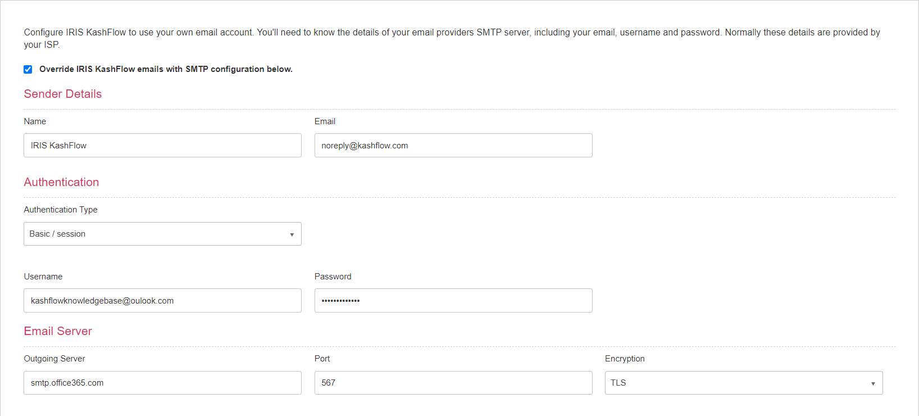This screenshot has height=416, width=919.
Task: Click the Port input field
Action: tap(453, 383)
